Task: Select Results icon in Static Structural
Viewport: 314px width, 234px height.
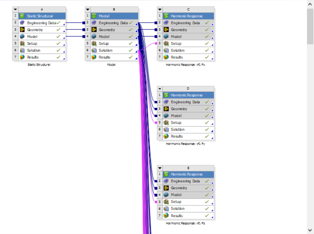Action: point(22,57)
